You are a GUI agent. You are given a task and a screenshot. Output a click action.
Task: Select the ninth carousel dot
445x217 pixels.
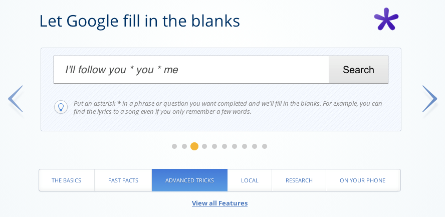point(255,146)
